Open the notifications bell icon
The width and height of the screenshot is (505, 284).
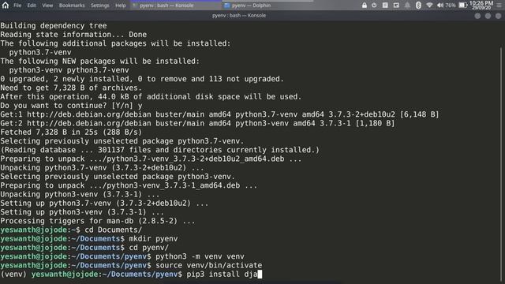click(x=407, y=6)
